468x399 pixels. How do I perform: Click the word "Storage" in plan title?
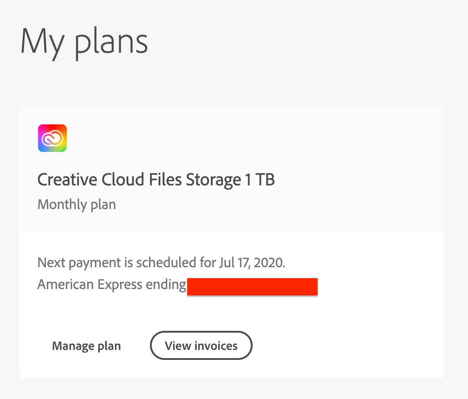[x=214, y=180]
